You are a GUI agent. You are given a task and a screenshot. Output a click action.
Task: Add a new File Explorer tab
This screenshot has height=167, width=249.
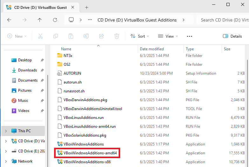(86, 7)
